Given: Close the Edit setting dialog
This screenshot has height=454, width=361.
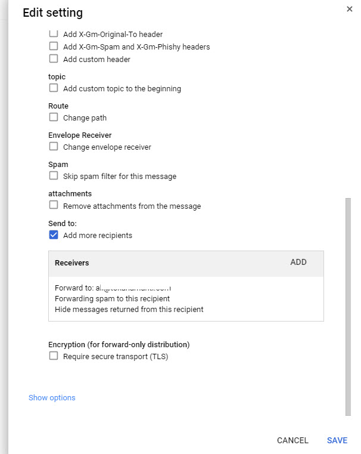Looking at the screenshot, I should (x=350, y=9).
